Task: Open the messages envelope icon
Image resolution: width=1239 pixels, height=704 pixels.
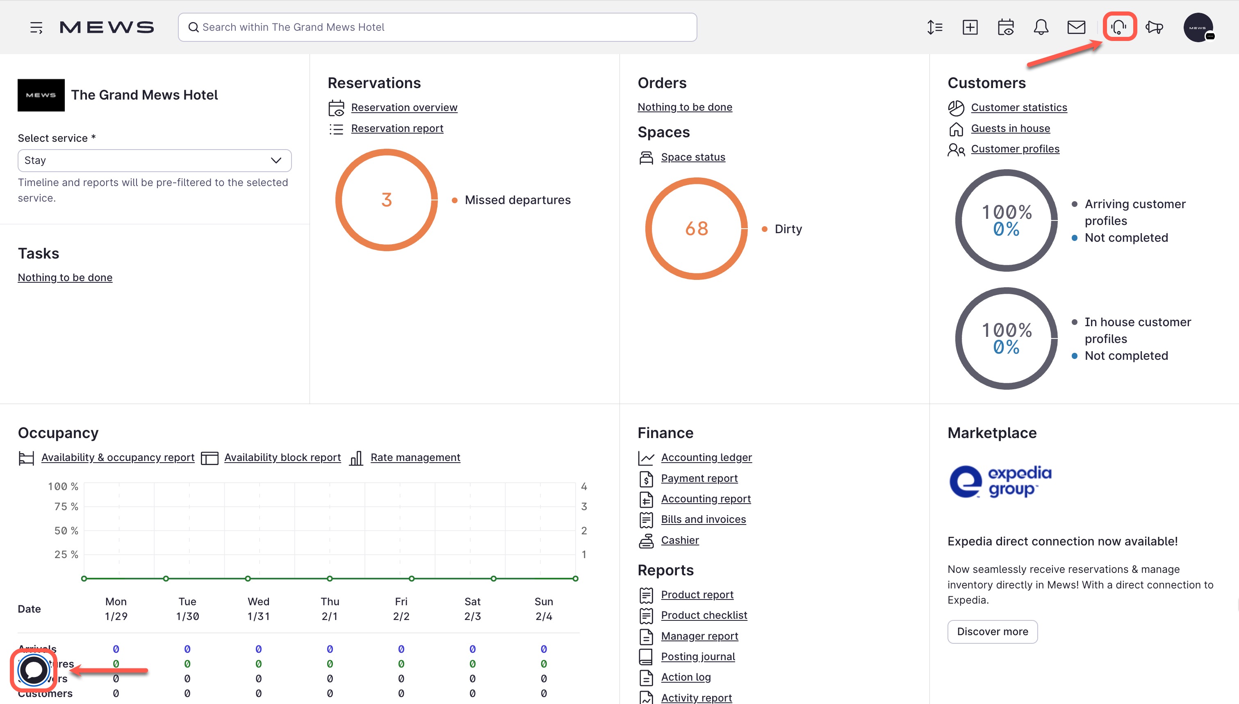Action: click(1077, 27)
